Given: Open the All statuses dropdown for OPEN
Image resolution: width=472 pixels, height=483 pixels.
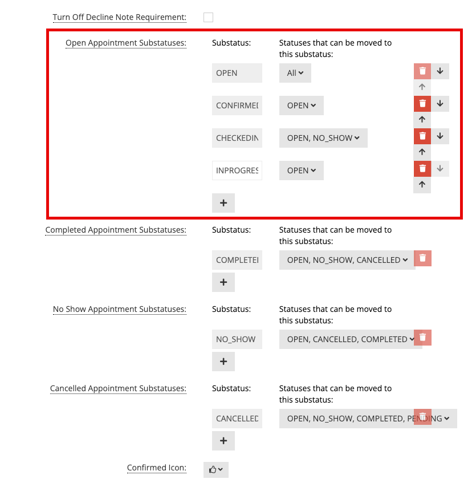Looking at the screenshot, I should point(295,73).
